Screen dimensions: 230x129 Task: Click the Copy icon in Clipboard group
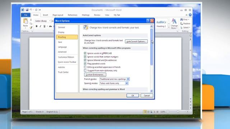point(31,23)
